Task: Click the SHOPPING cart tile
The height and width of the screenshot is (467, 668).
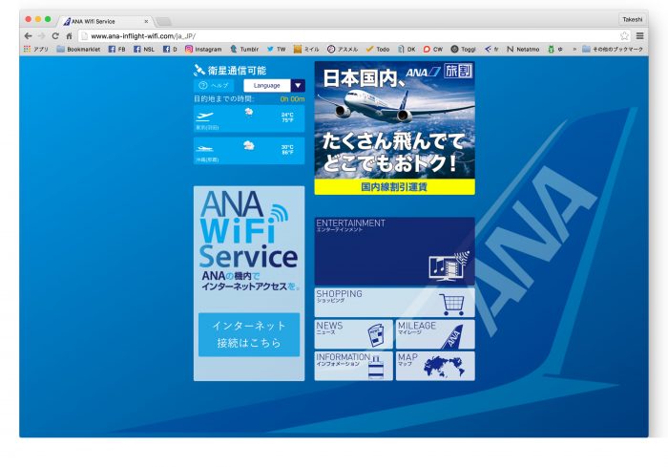Action: click(394, 303)
